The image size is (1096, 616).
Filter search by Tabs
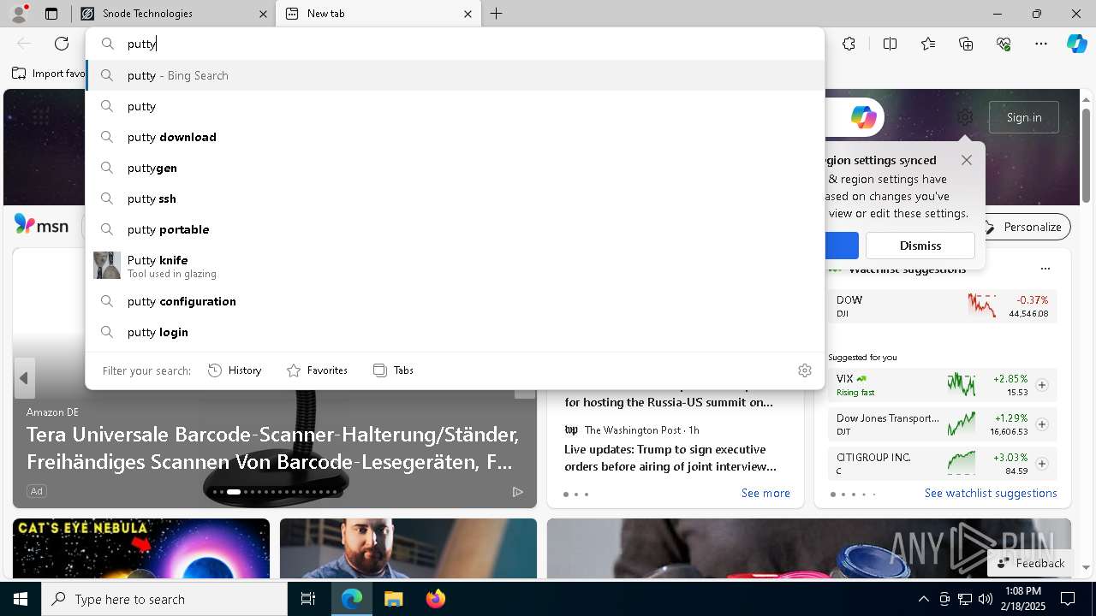(x=393, y=370)
